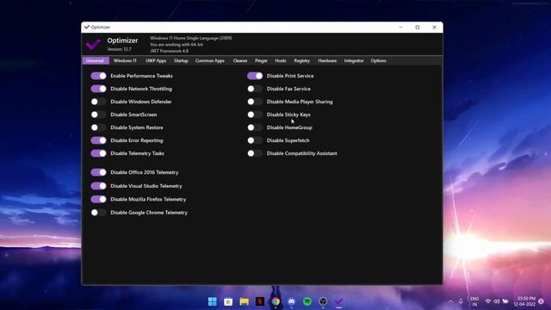Turn off Disable Network Throttling switch

click(98, 89)
